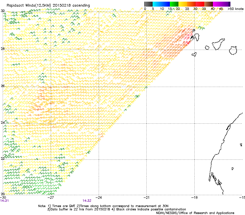
Task: Click the '30' latitude axis label
Action: pos(3,11)
